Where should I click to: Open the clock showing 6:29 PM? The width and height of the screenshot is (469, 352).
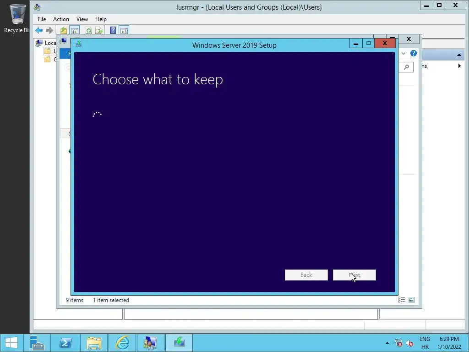pyautogui.click(x=449, y=343)
